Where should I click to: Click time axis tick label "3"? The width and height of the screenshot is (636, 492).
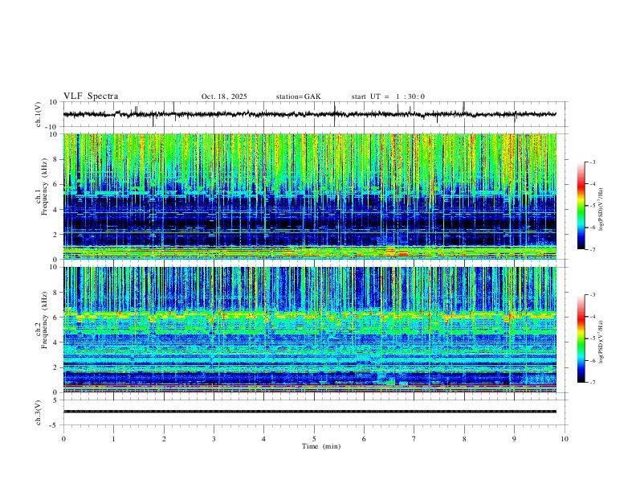tap(214, 439)
